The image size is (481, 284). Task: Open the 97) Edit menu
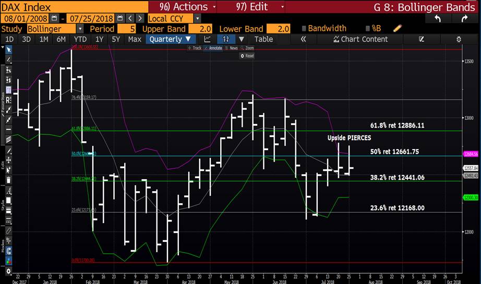click(251, 7)
